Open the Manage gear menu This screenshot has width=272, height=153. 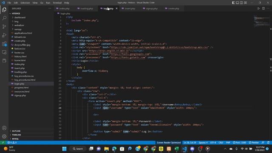pos(4,136)
